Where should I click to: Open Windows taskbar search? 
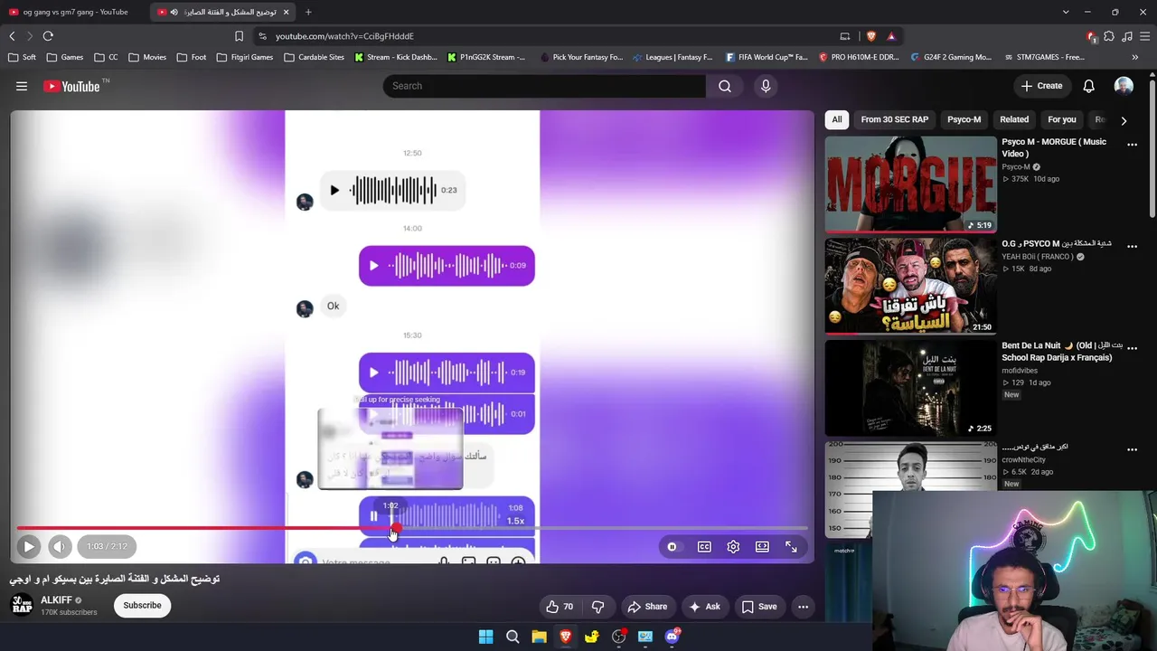513,637
